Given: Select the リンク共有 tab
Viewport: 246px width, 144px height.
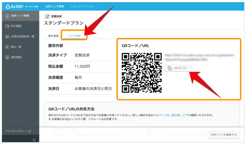Looking at the screenshot, I should click(74, 36).
